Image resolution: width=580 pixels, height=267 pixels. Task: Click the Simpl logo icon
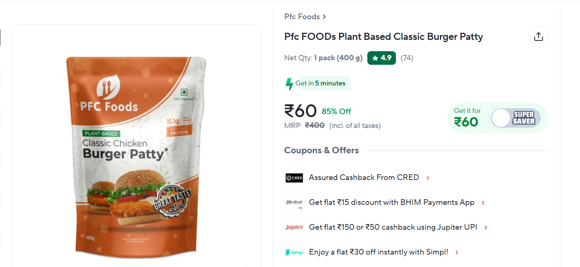294,252
